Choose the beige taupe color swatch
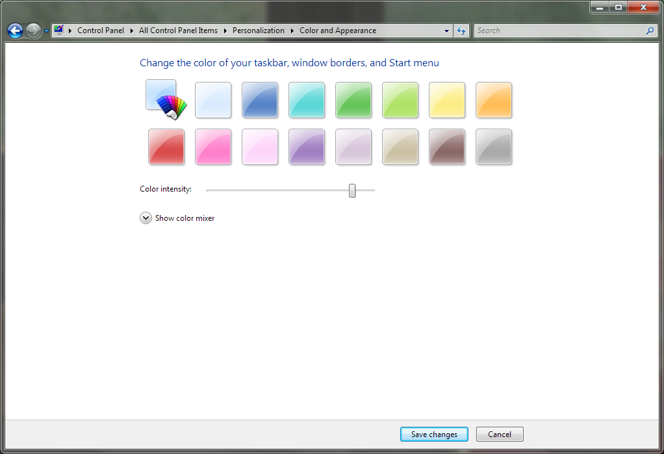 [400, 147]
